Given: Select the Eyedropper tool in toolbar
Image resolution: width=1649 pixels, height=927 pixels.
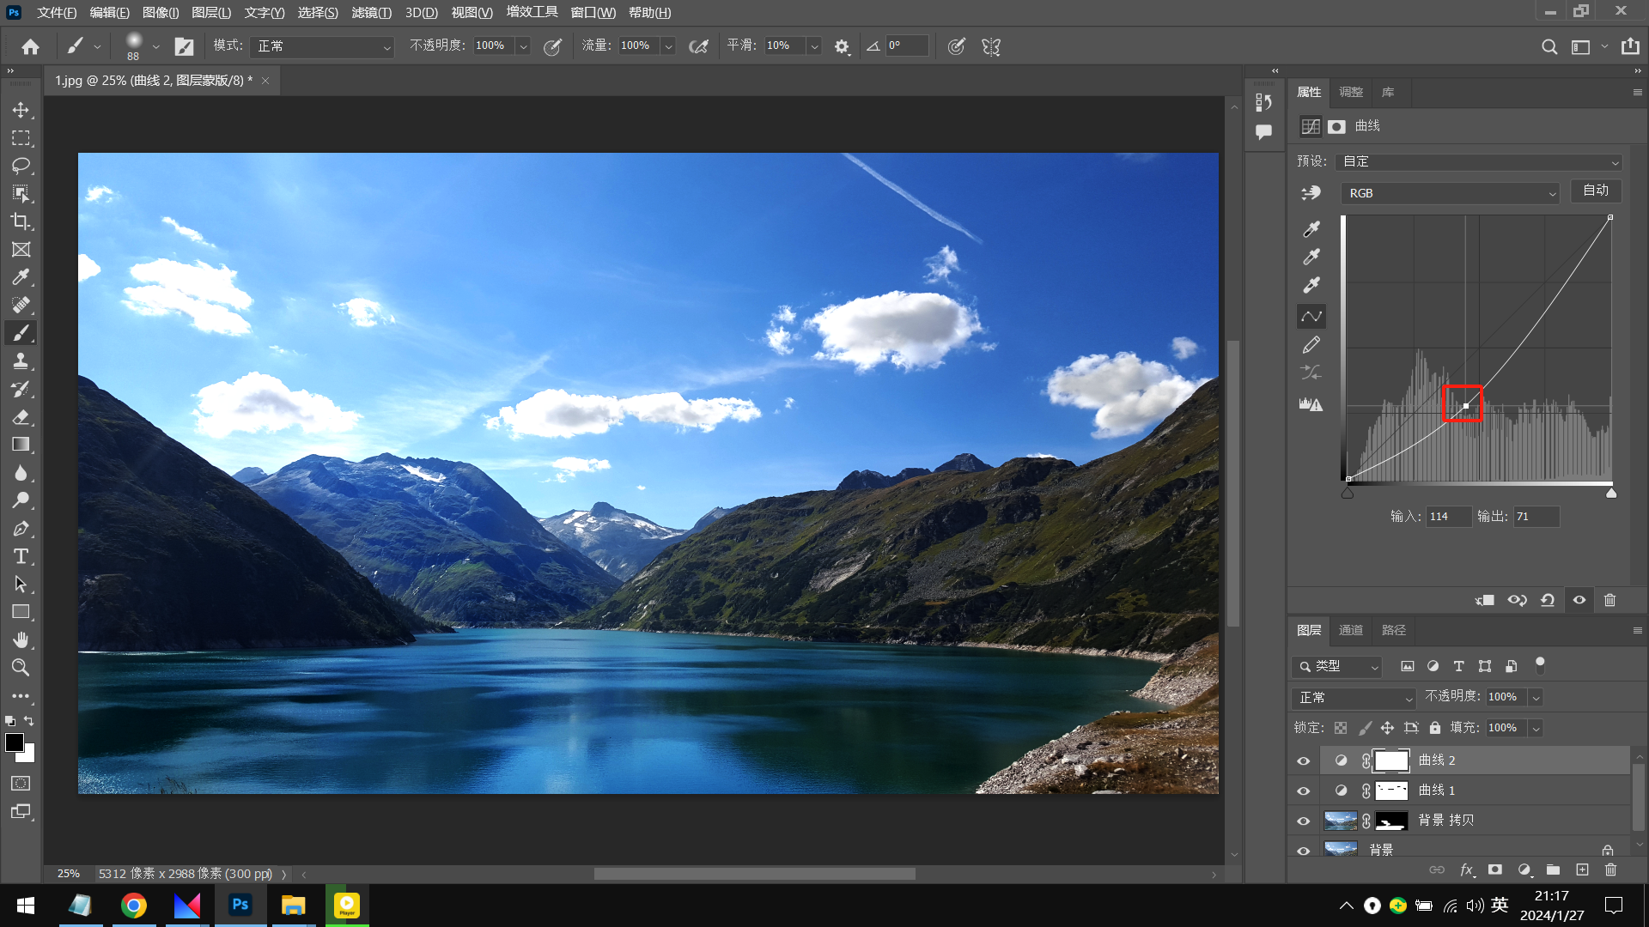Looking at the screenshot, I should click(x=21, y=277).
